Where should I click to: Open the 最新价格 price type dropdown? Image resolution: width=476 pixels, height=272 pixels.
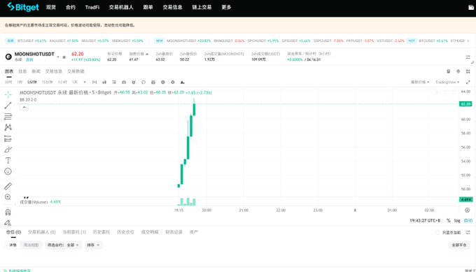420,83
